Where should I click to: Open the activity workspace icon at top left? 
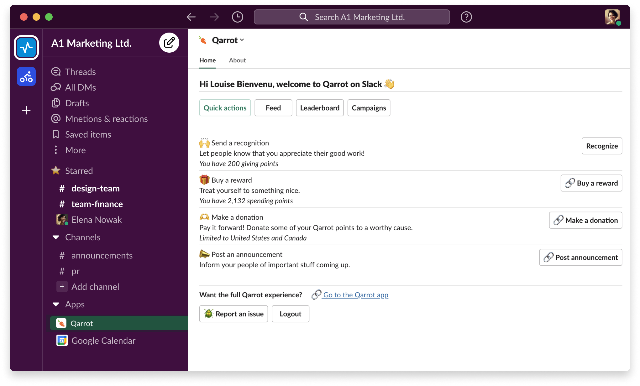click(x=26, y=47)
